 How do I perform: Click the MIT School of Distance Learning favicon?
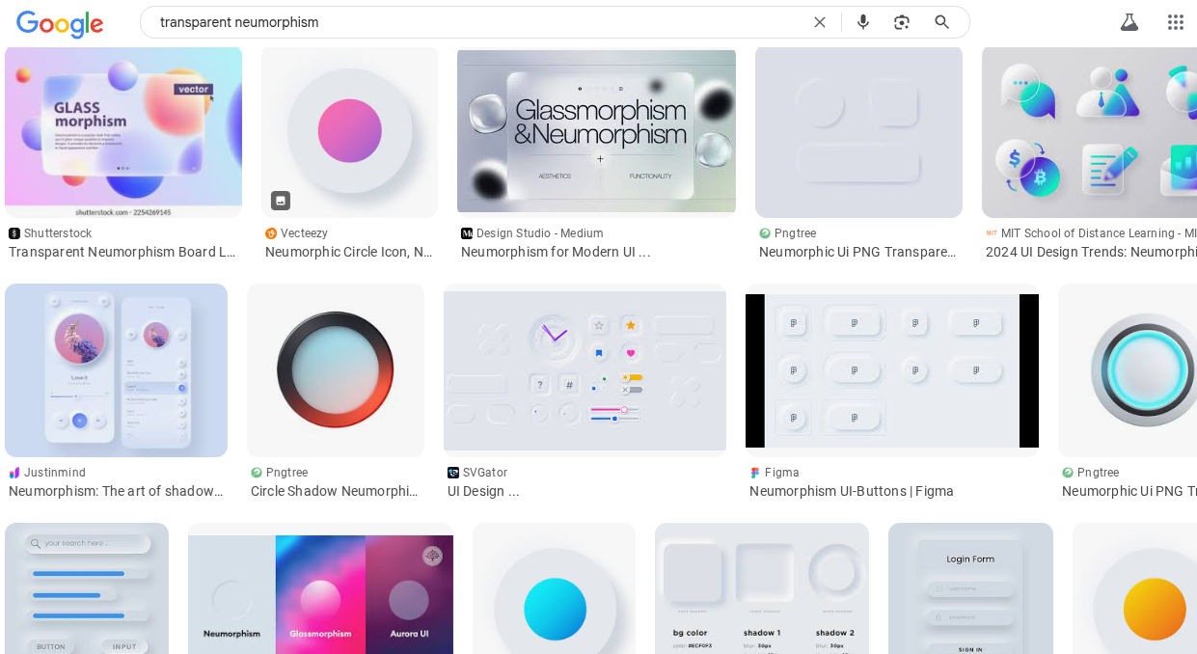coord(992,233)
